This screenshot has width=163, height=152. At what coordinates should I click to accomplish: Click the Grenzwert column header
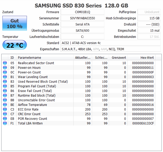(x=118, y=58)
